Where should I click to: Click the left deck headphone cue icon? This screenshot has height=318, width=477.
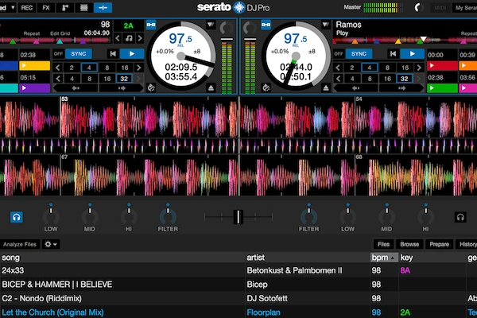coord(17,217)
